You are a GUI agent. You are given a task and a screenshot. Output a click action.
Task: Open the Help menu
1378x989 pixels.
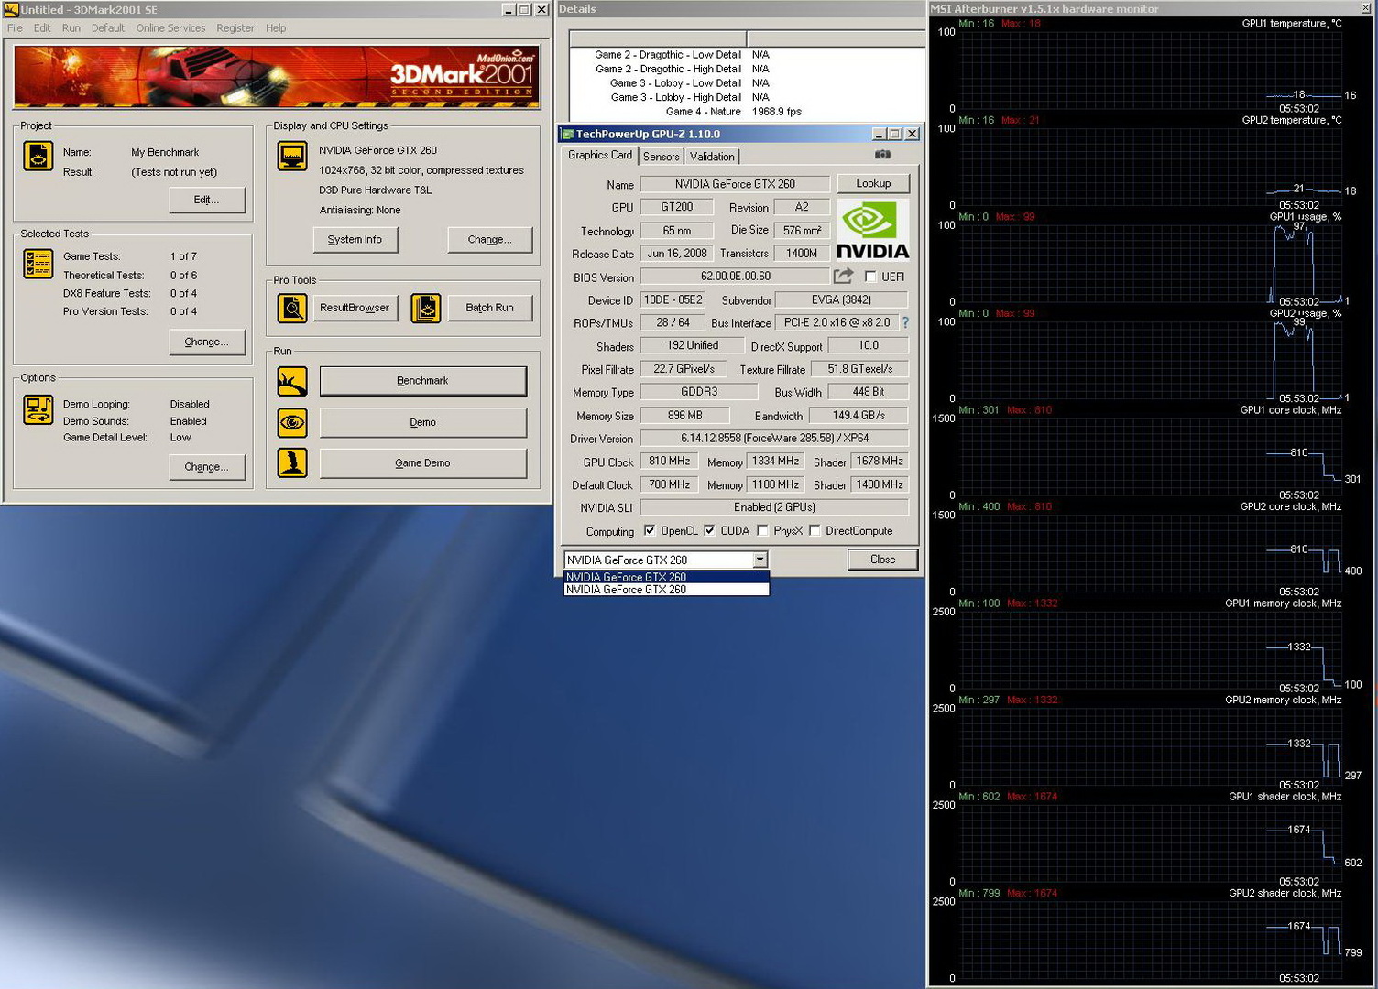coord(276,28)
